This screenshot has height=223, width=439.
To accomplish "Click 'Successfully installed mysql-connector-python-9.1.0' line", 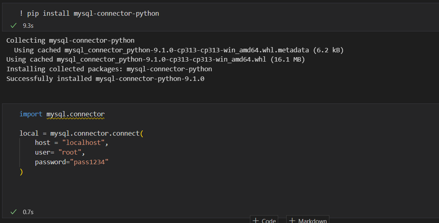I will [105, 79].
